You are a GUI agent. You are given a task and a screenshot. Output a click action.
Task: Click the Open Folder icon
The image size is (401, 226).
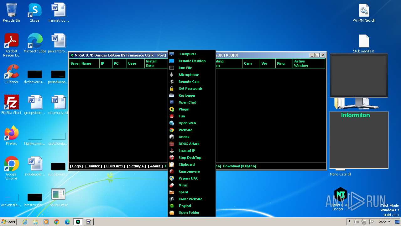pos(172,213)
